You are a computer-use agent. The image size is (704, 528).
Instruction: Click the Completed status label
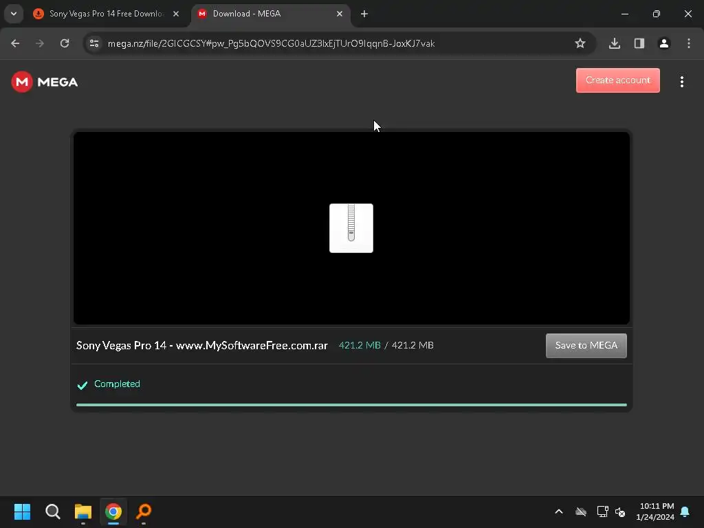117,384
